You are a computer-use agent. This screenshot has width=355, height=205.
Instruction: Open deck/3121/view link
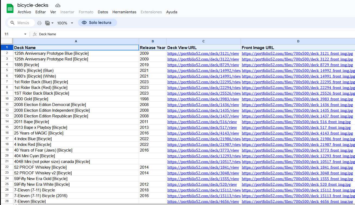pos(203,53)
